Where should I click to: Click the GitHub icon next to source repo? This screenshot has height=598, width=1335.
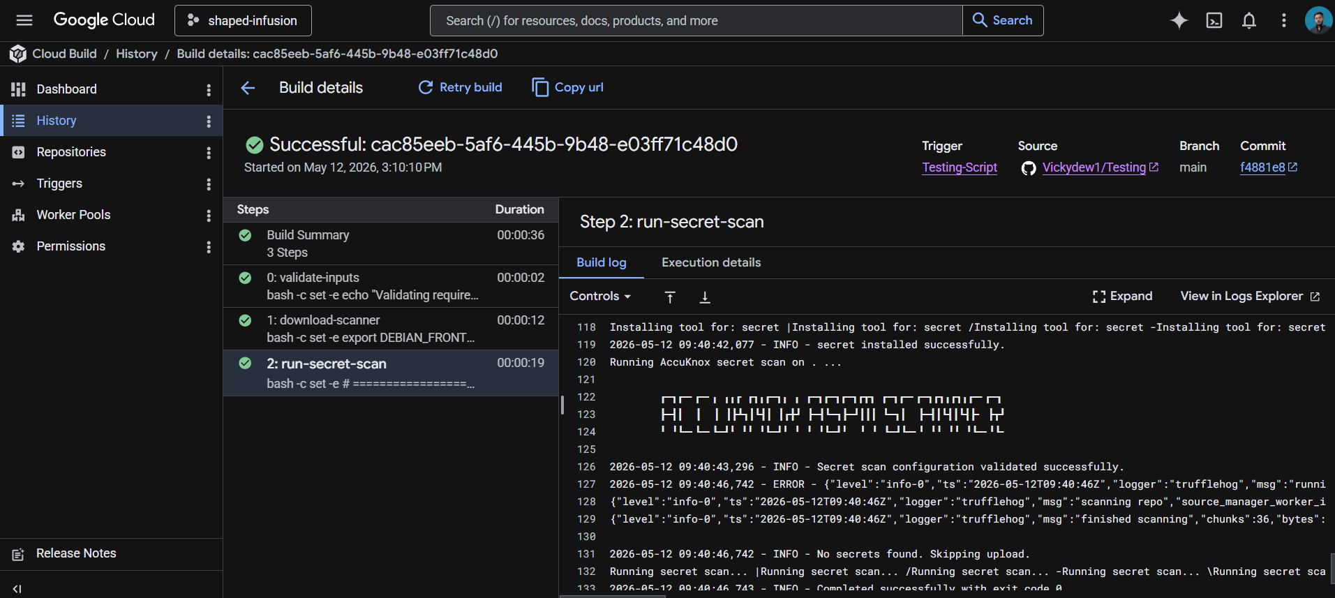pyautogui.click(x=1029, y=168)
